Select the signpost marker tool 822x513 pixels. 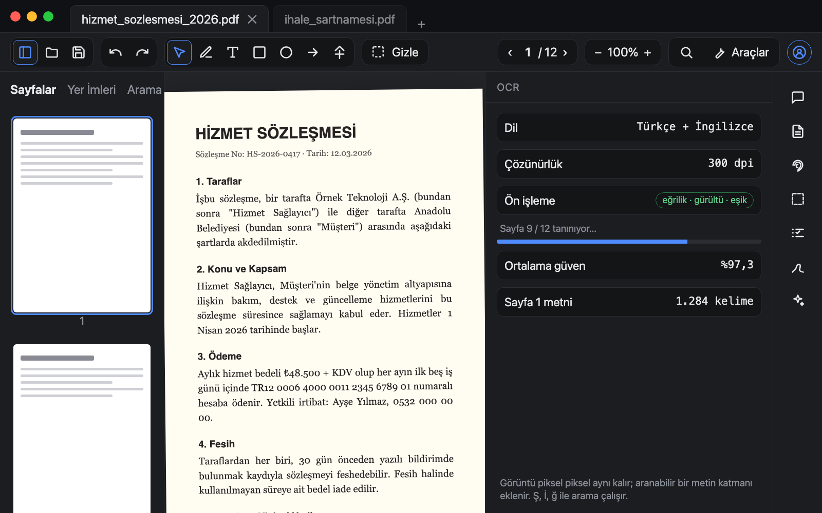click(x=340, y=52)
